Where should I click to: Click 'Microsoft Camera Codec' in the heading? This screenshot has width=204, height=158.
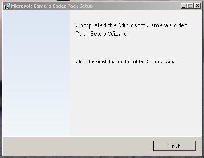(x=152, y=25)
